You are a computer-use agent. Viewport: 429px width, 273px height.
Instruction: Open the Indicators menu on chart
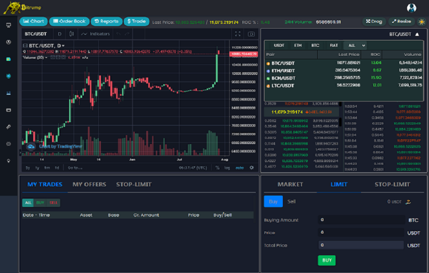(x=95, y=34)
